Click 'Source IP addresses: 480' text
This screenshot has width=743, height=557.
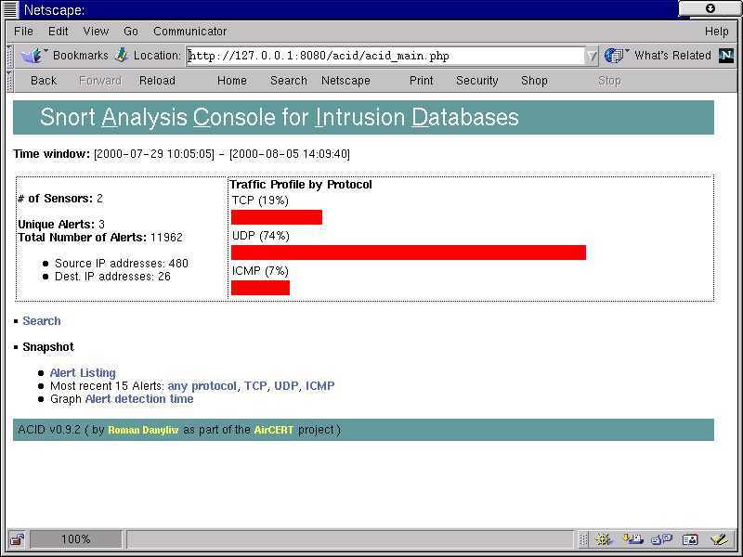pos(122,264)
